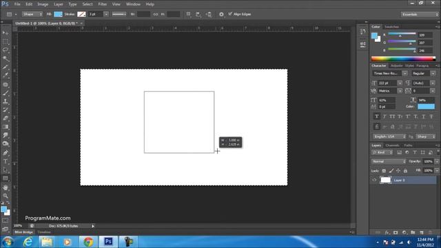
Task: Select the Lasso tool
Action: point(6,50)
